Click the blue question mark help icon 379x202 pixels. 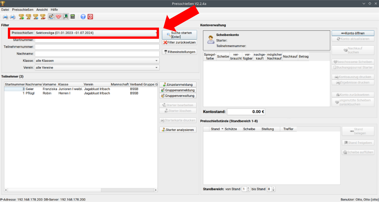[x=83, y=17]
